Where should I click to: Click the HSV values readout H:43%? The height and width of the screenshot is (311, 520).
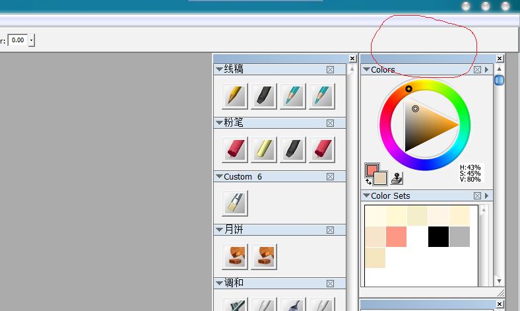click(471, 167)
